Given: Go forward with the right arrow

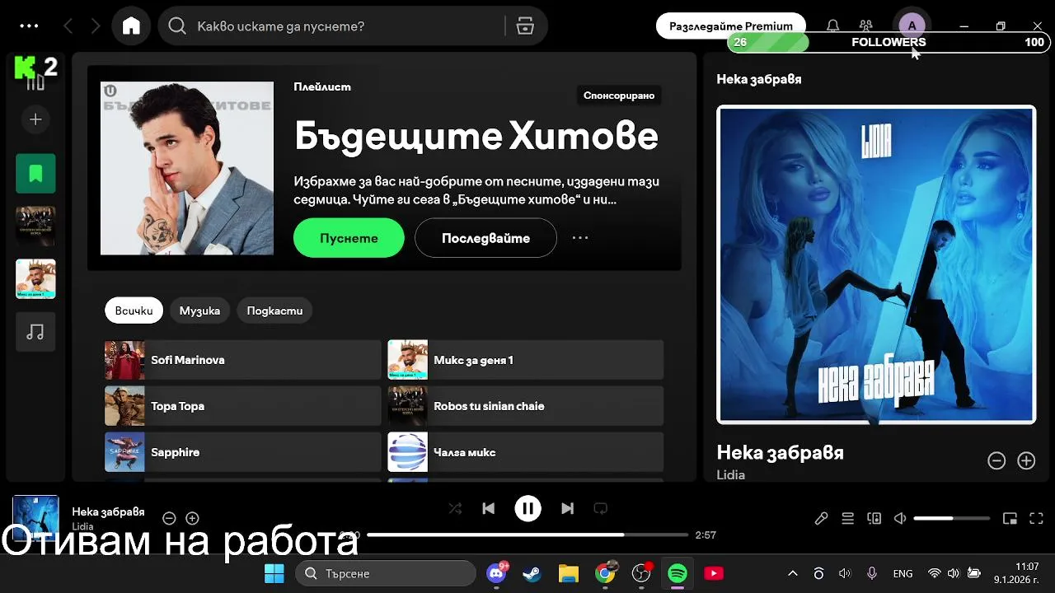Looking at the screenshot, I should tap(96, 26).
